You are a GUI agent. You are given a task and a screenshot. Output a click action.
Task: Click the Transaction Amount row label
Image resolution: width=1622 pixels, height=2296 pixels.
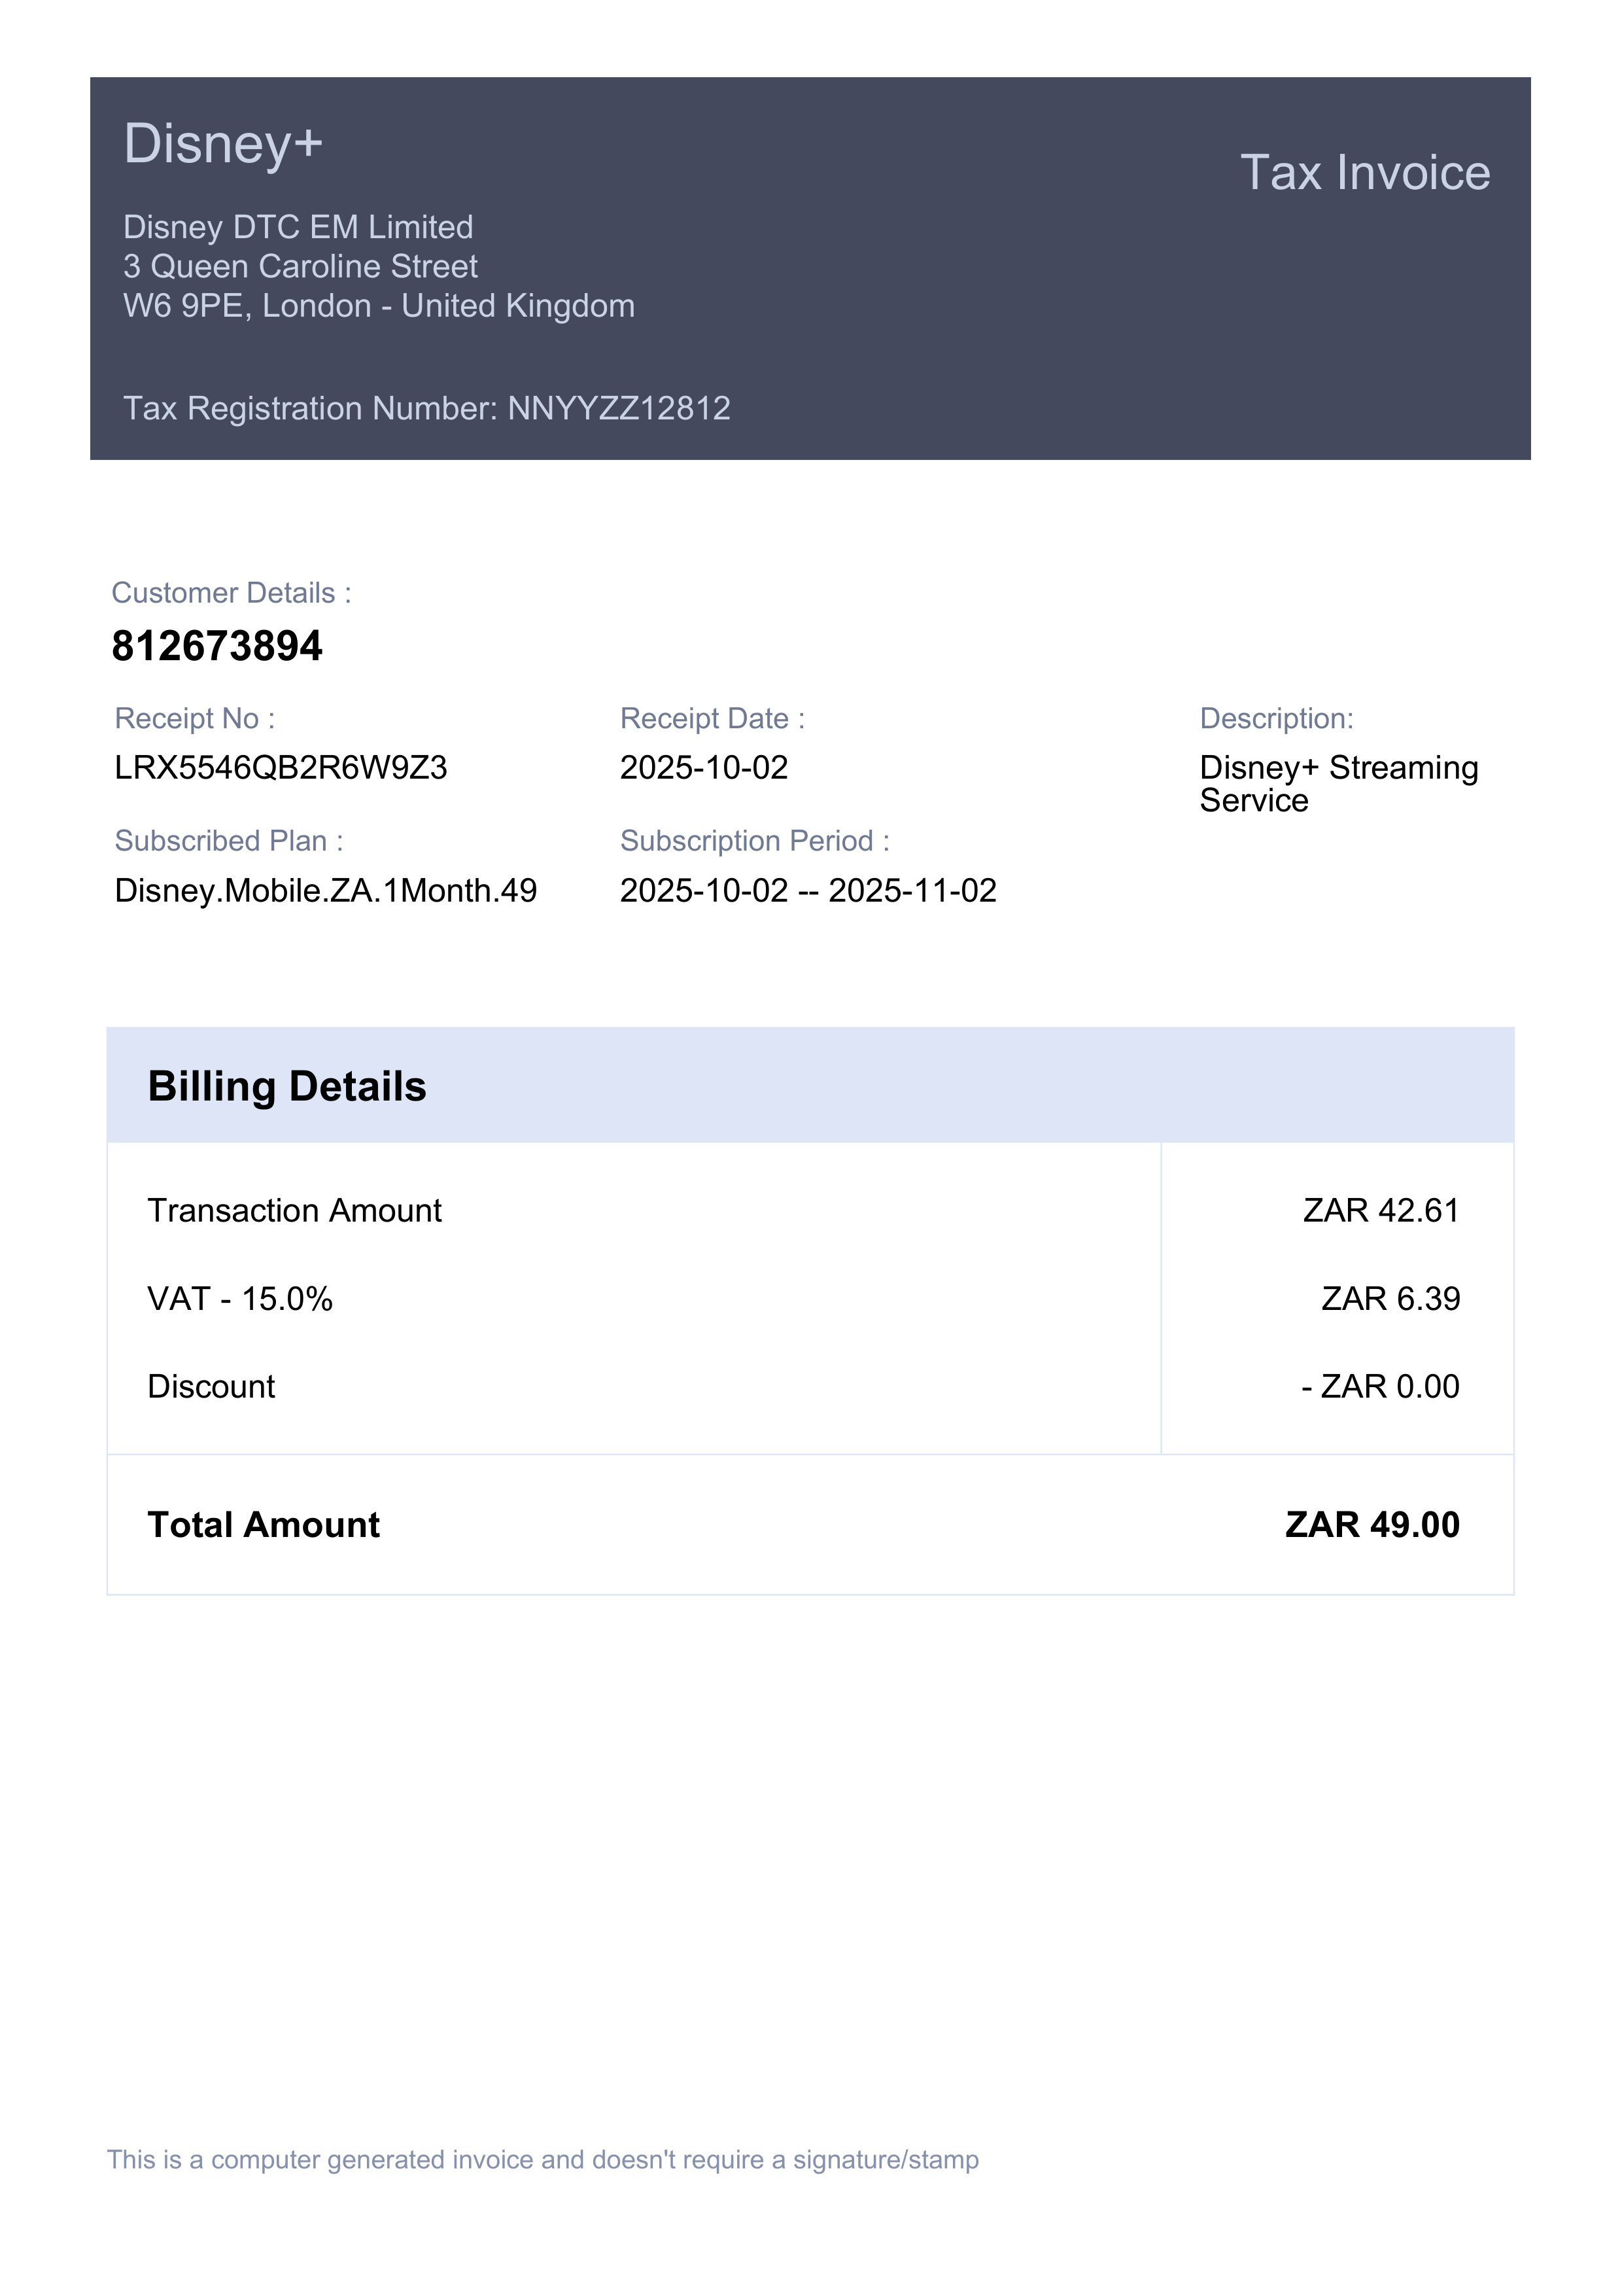(295, 1211)
